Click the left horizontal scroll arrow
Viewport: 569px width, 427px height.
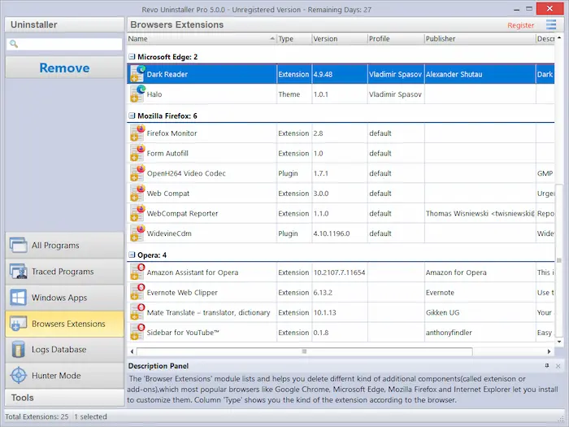(132, 351)
